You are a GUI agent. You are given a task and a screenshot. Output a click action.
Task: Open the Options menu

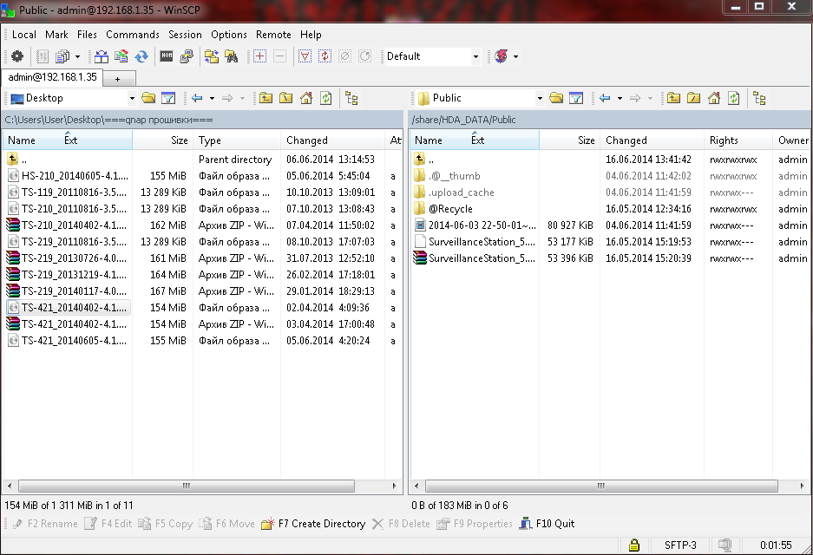pos(229,35)
